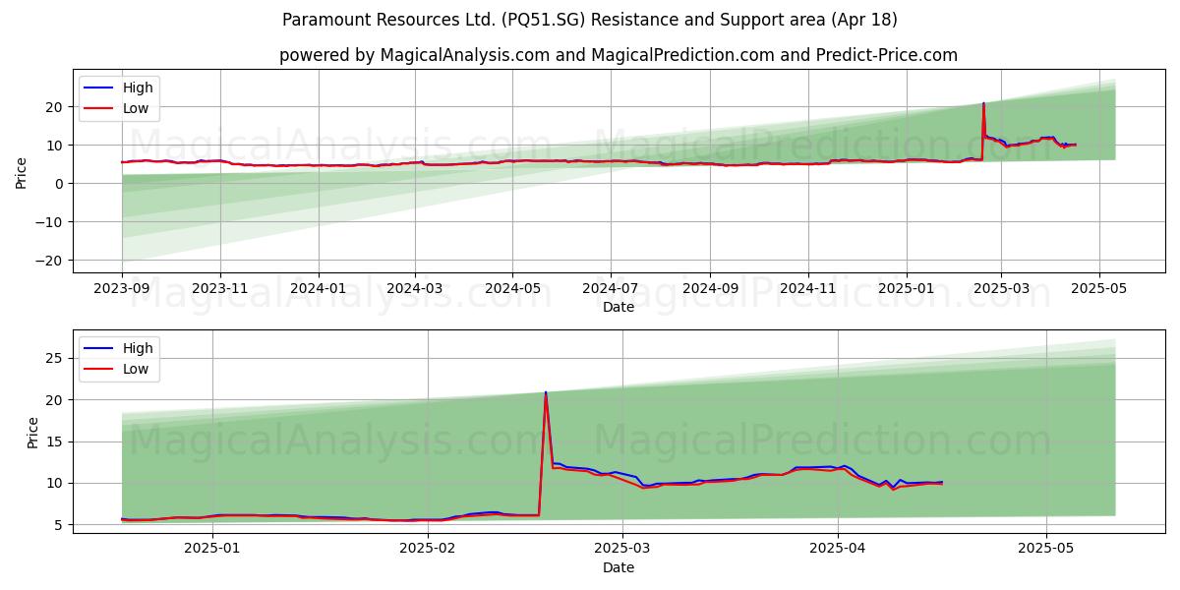1180x590 pixels.
Task: Click the Date axis label under top chart
Action: pyautogui.click(x=619, y=307)
